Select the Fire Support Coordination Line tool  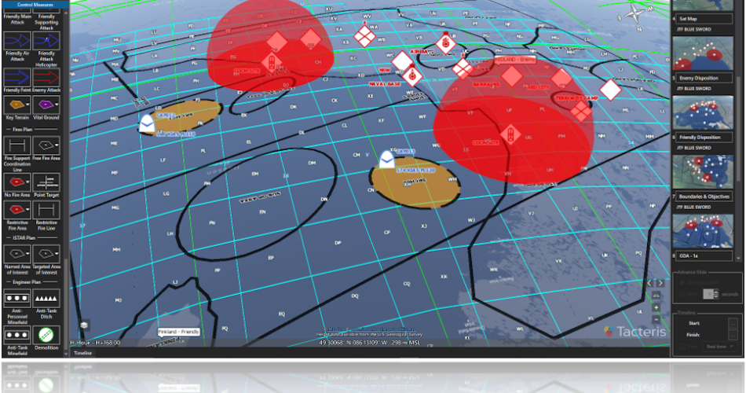(17, 145)
